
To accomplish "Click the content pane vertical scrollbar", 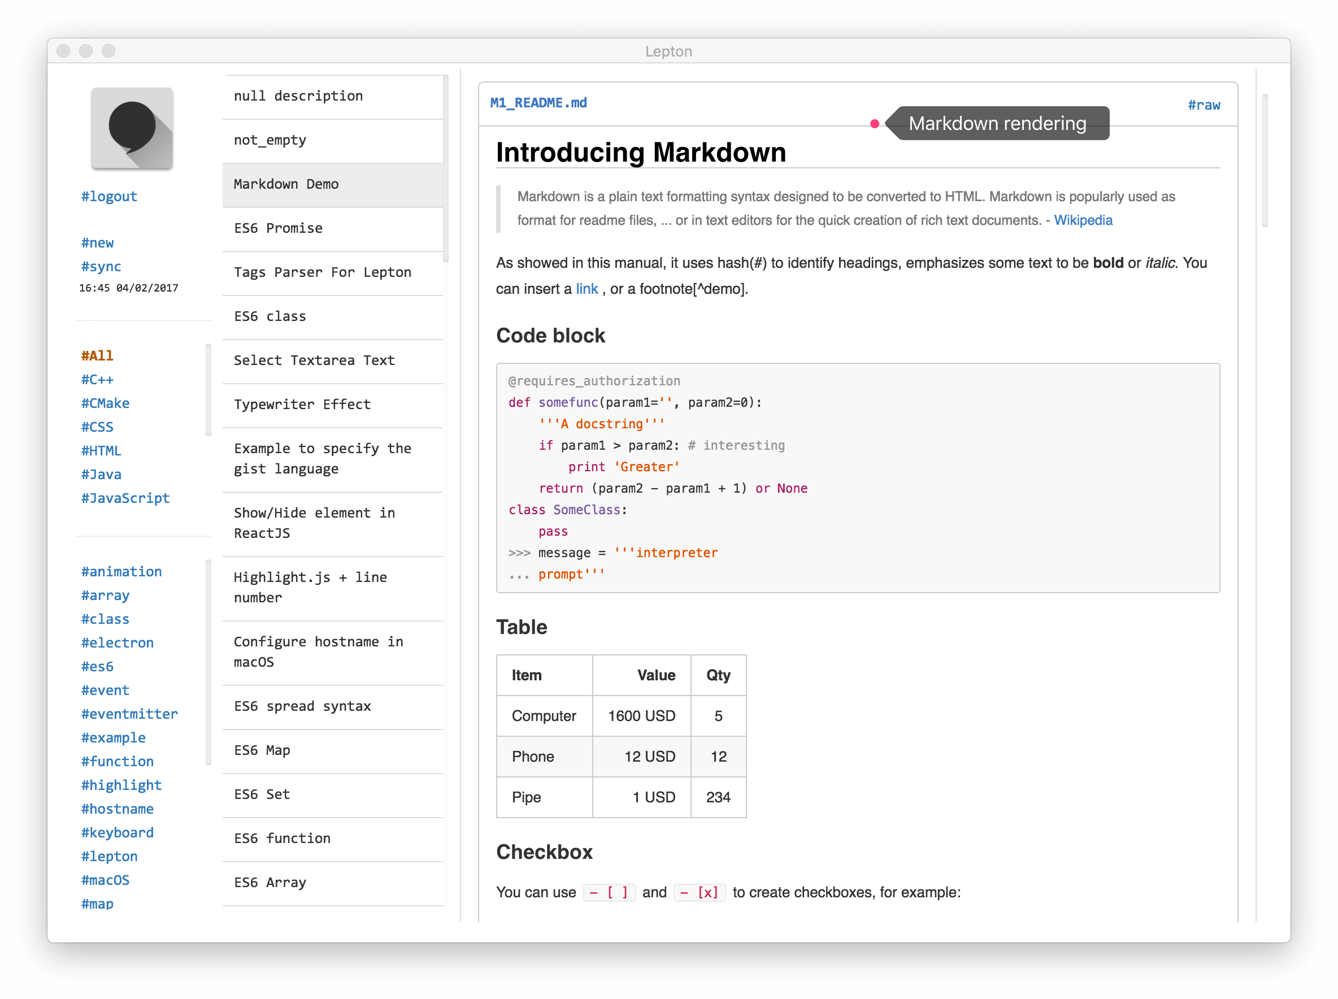I will pyautogui.click(x=1264, y=161).
